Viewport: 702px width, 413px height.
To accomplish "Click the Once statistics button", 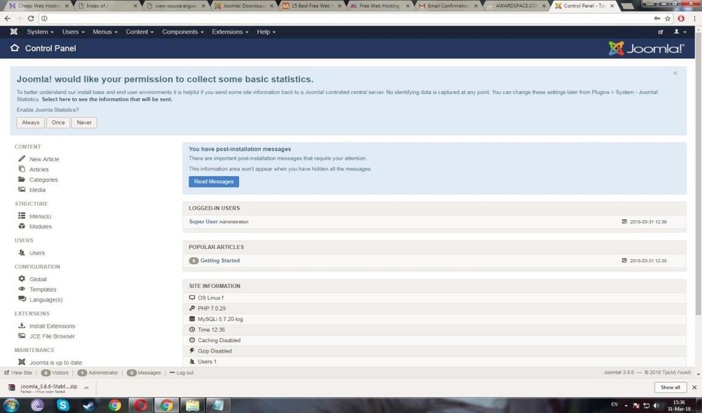I will click(x=58, y=122).
